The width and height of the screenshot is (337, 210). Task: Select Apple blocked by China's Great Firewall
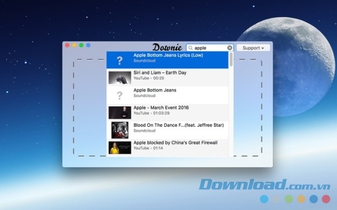point(168,148)
